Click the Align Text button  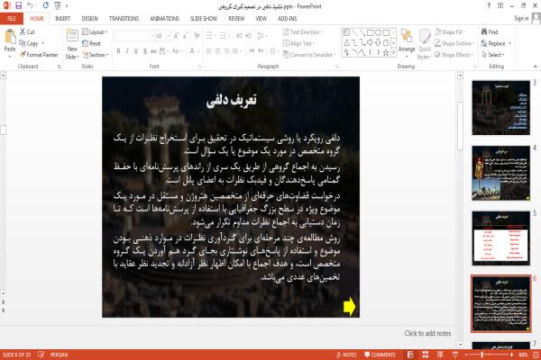(298, 43)
